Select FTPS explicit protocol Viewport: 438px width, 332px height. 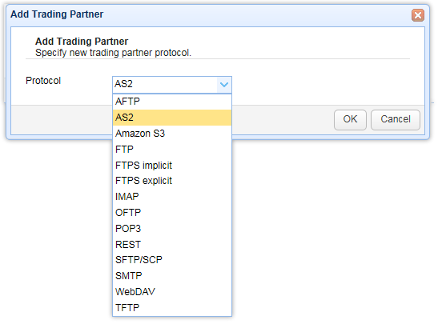click(x=172, y=181)
